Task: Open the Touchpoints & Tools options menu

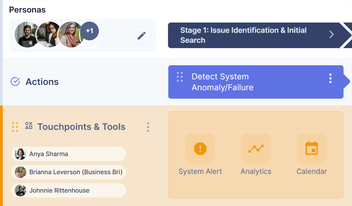Action: [x=148, y=127]
